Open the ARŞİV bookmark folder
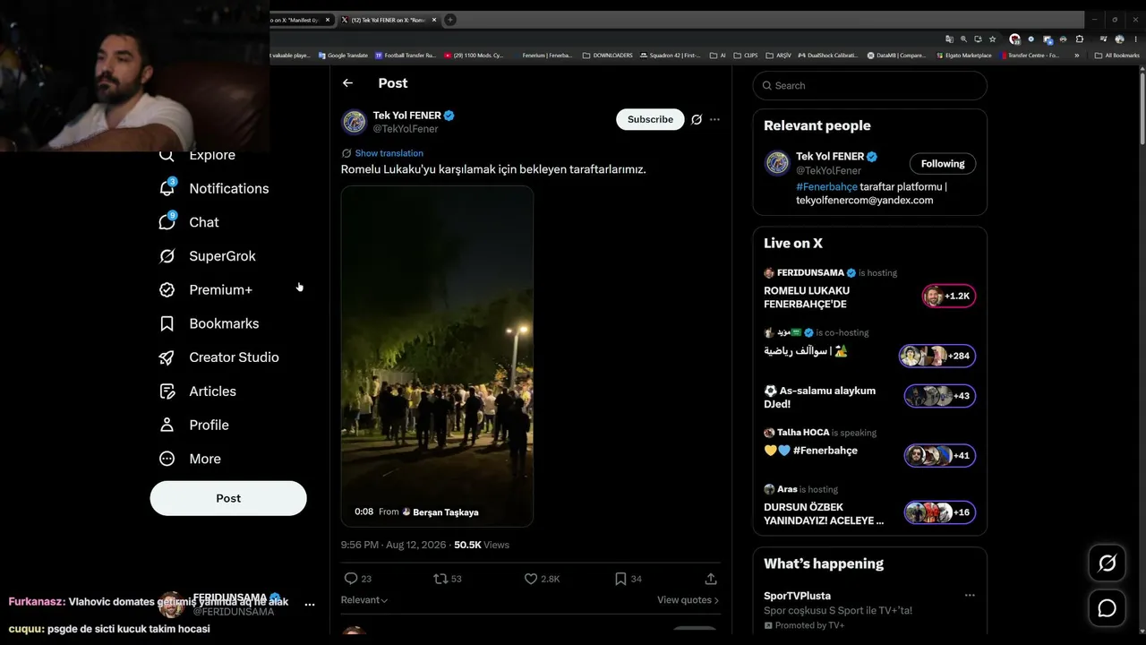 778,56
